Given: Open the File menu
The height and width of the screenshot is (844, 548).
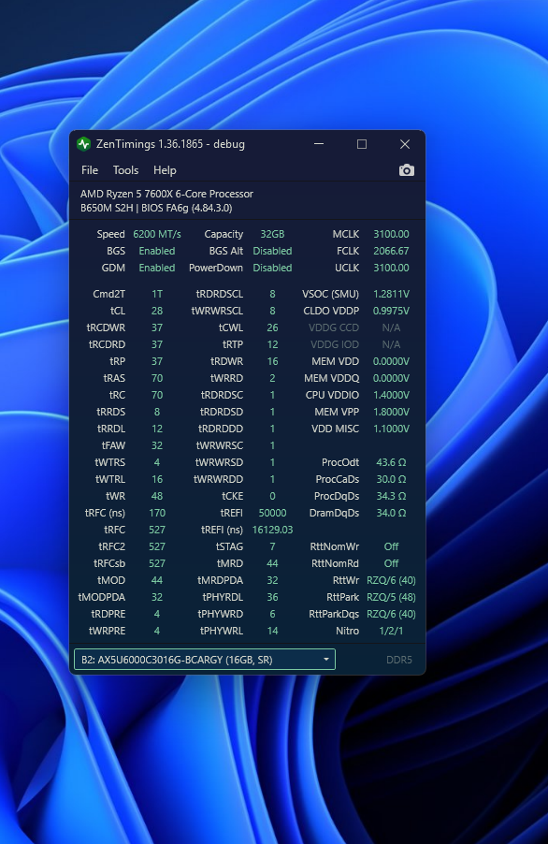Looking at the screenshot, I should [90, 170].
